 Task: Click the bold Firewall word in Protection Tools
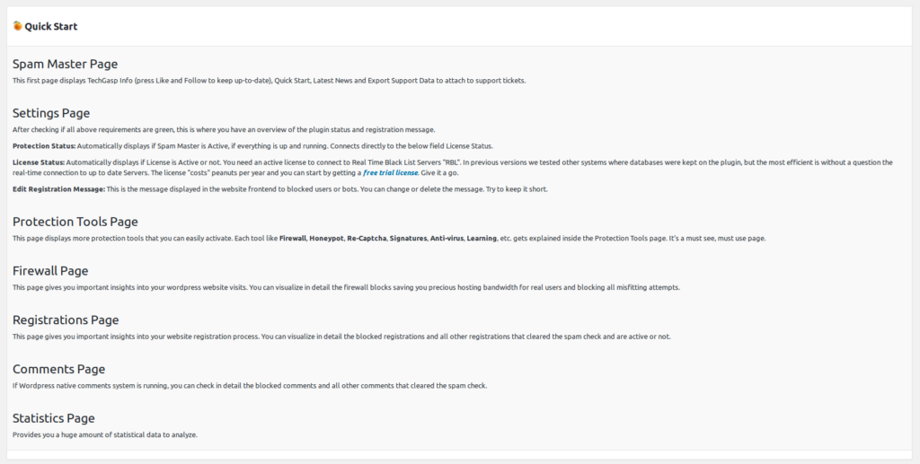[x=293, y=238]
